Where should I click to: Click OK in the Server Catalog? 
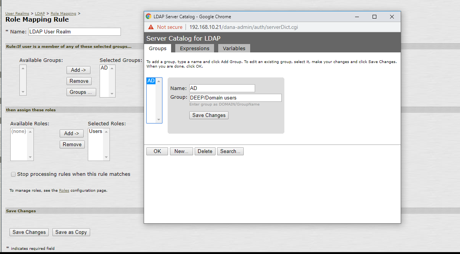pyautogui.click(x=157, y=151)
